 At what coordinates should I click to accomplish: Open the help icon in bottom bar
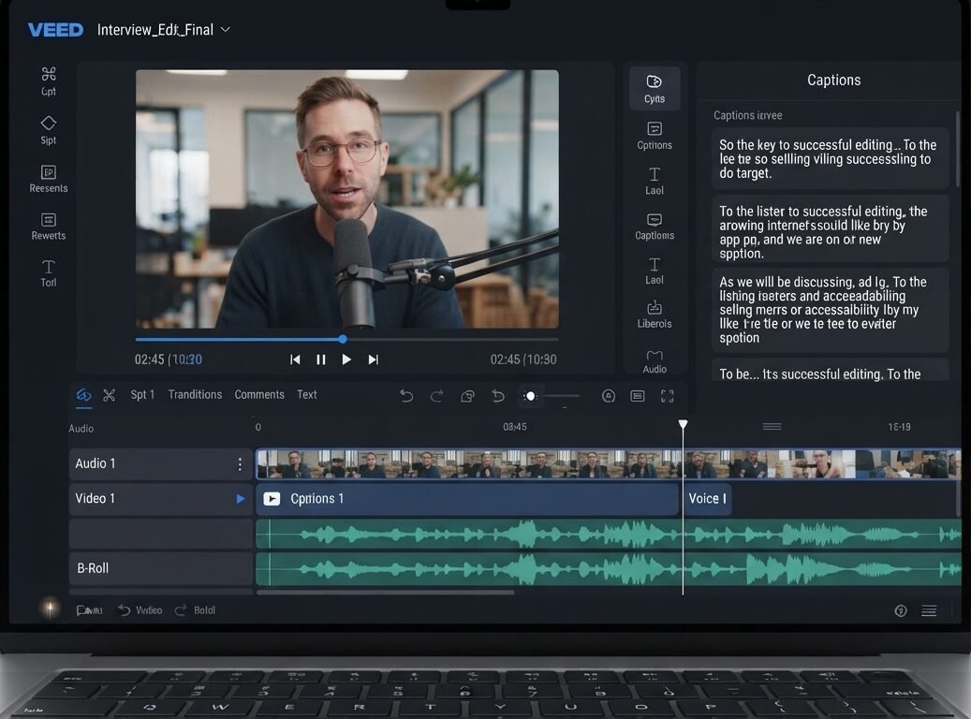(901, 611)
